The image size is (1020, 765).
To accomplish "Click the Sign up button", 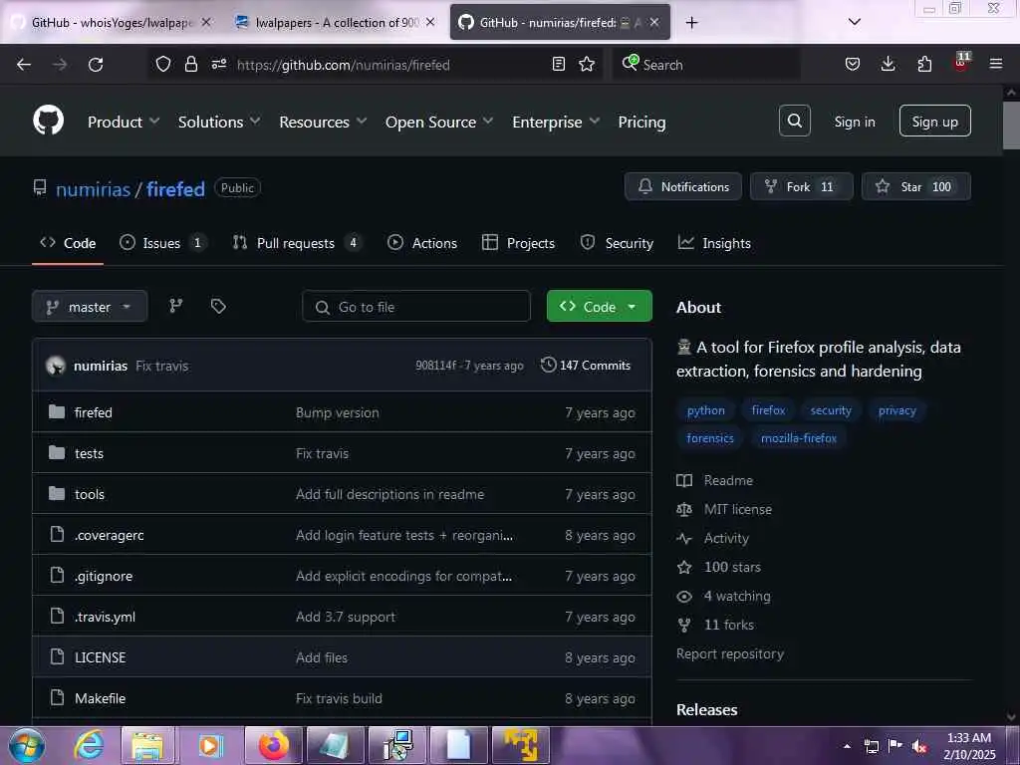I will point(934,121).
